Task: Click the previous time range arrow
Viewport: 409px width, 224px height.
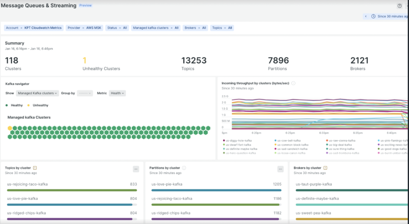Action: [365, 16]
